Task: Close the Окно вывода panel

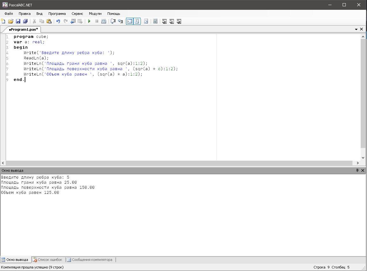Action: tap(363, 170)
